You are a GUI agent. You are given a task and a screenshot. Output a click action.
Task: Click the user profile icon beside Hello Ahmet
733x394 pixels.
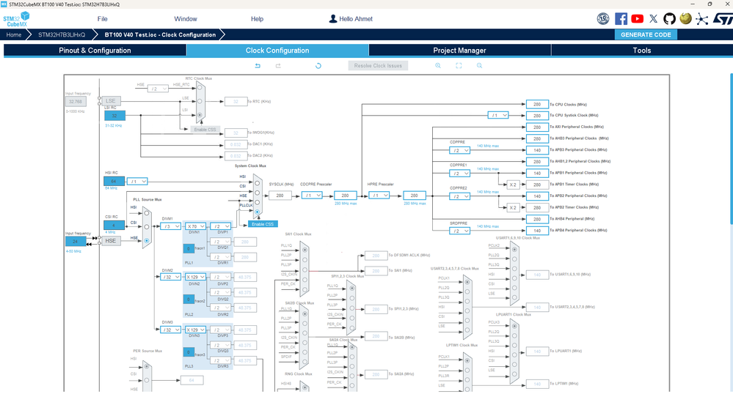pos(333,18)
